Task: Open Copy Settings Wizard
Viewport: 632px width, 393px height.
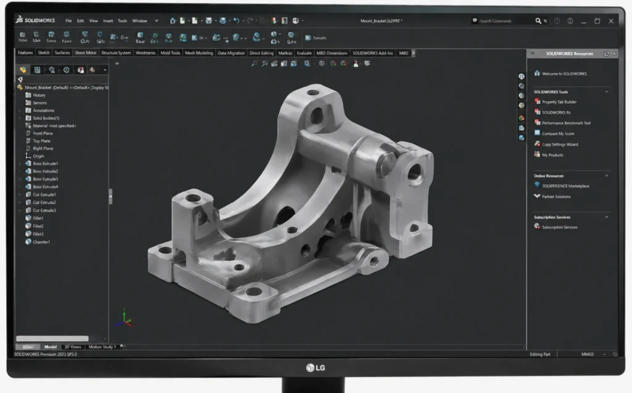Action: [560, 144]
